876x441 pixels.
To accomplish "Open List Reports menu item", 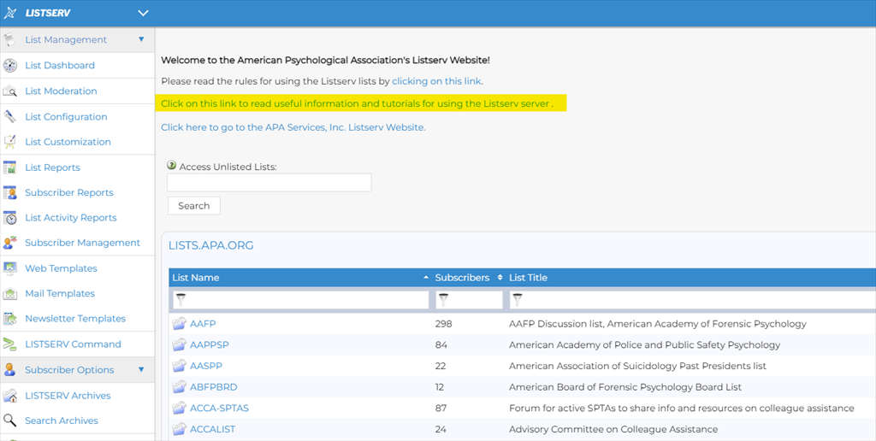I will pos(52,168).
